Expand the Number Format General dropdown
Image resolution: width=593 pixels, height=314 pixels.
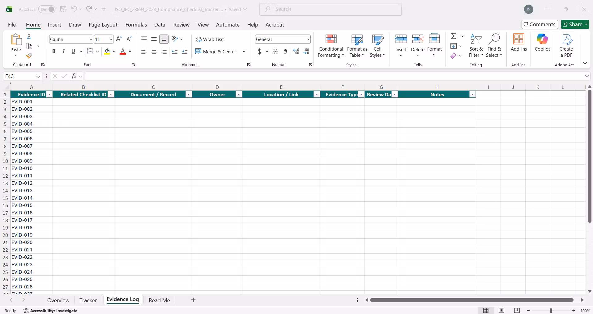(308, 39)
